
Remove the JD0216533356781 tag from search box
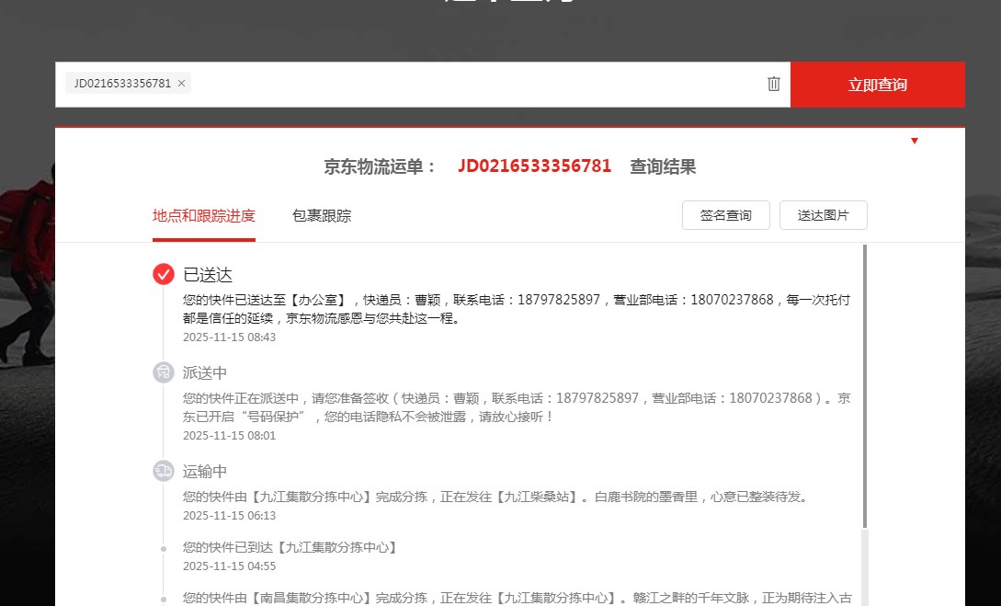(x=182, y=84)
